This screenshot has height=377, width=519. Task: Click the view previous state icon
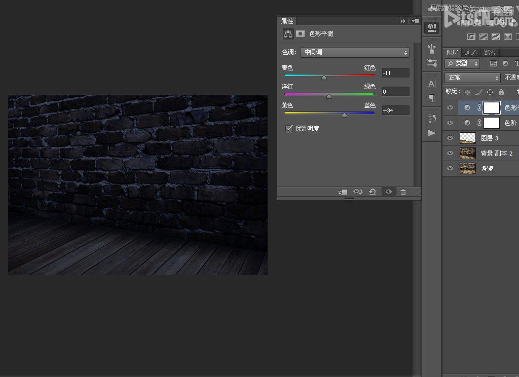coord(358,192)
